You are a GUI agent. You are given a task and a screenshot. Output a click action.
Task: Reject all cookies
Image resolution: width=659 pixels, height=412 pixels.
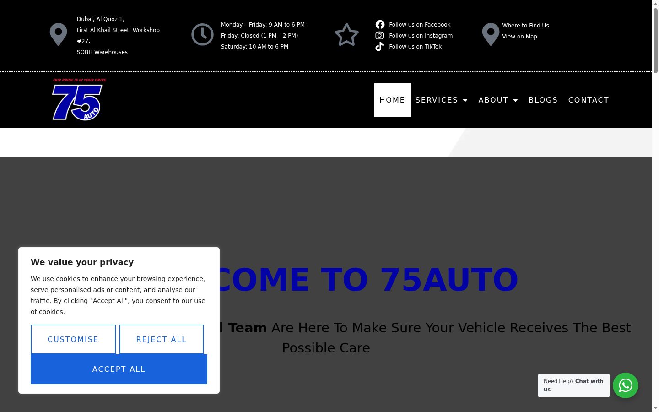pos(162,339)
